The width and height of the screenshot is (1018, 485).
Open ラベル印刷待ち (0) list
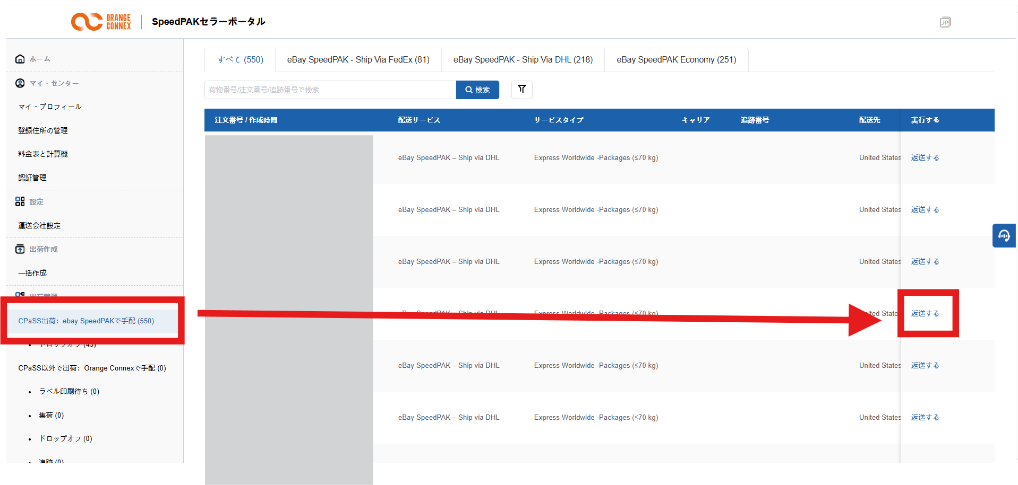pyautogui.click(x=69, y=391)
